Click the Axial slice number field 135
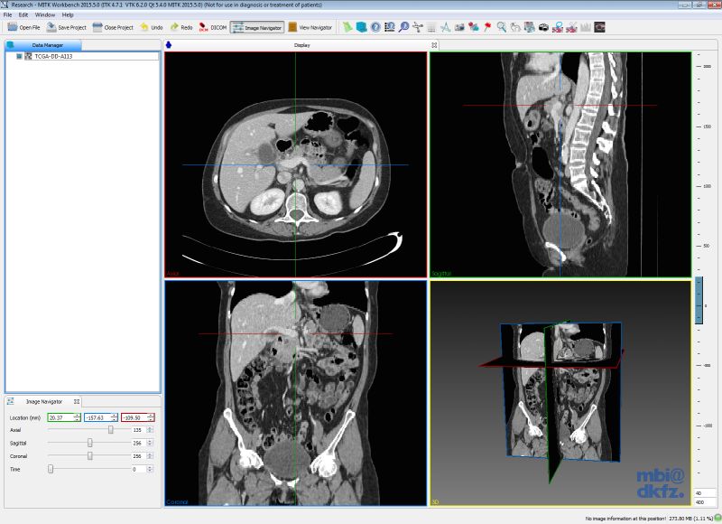The height and width of the screenshot is (524, 722). [139, 429]
